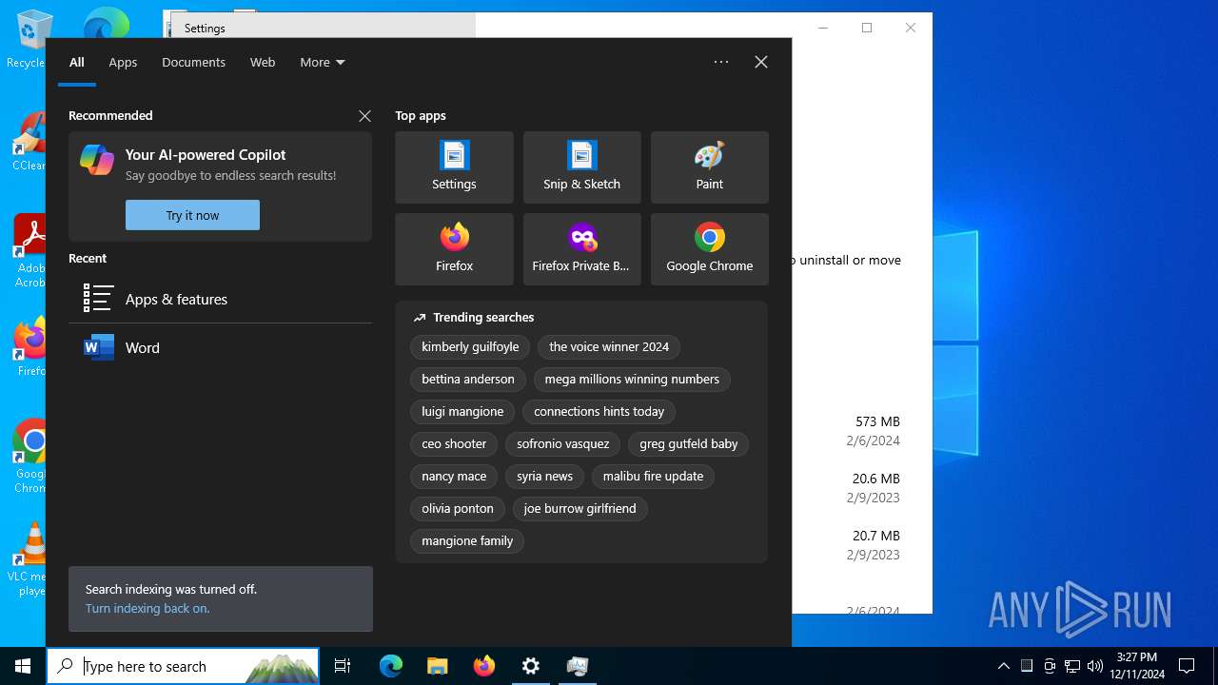Open the notification center
1218x685 pixels.
(1187, 666)
